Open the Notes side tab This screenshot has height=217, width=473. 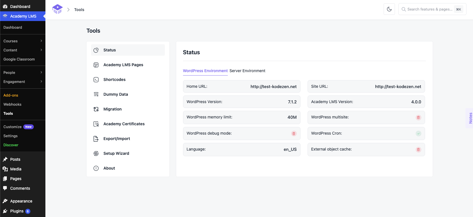470,118
